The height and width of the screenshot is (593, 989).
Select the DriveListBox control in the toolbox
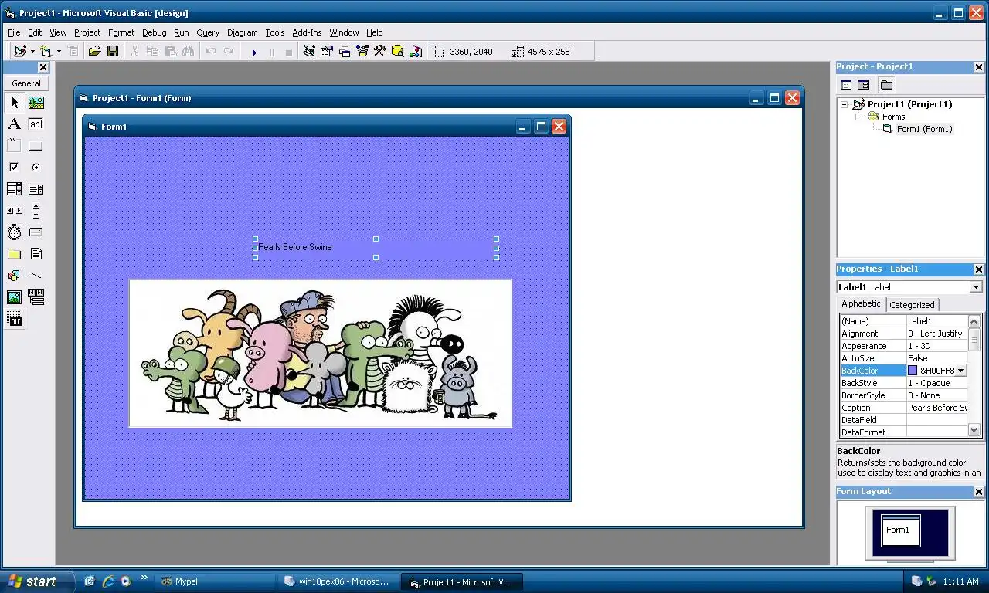36,232
